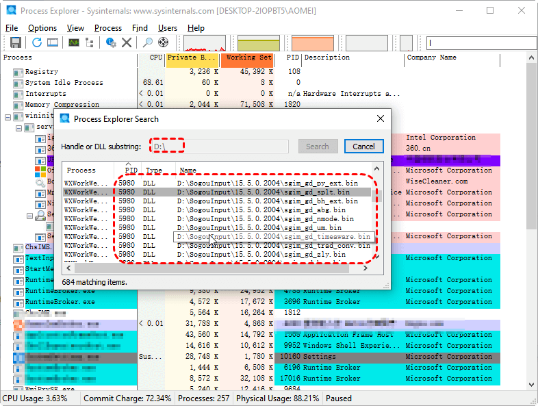Screen dimensions: 538x406
Task: Open the Help menu
Action: pyautogui.click(x=196, y=28)
